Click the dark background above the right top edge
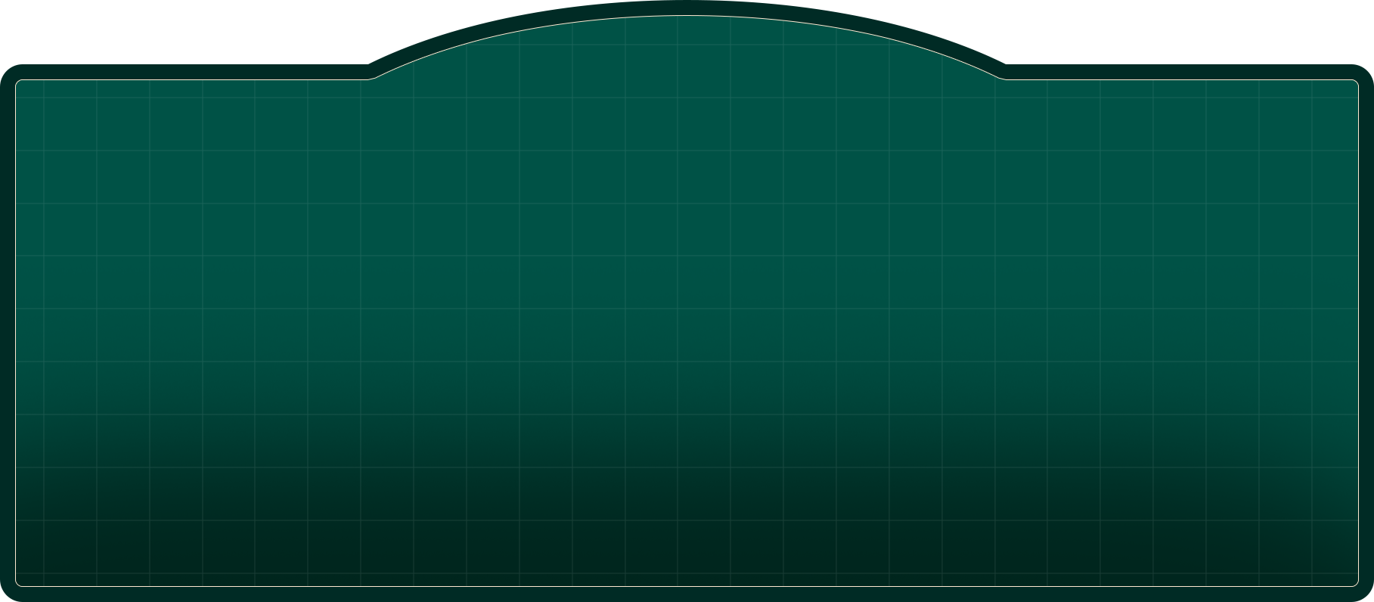1374x602 pixels. 1180,38
